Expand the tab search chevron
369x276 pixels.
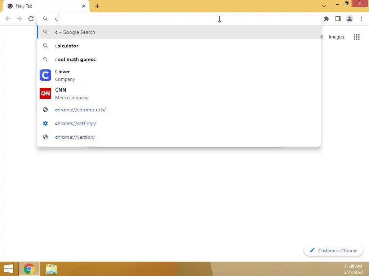point(324,6)
